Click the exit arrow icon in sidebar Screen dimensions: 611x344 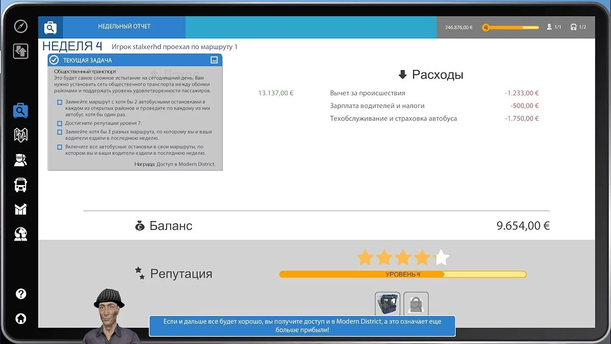[20, 51]
